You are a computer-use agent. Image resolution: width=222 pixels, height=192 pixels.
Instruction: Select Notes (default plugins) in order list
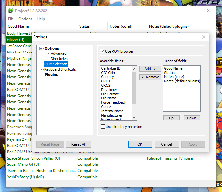[x=182, y=81]
